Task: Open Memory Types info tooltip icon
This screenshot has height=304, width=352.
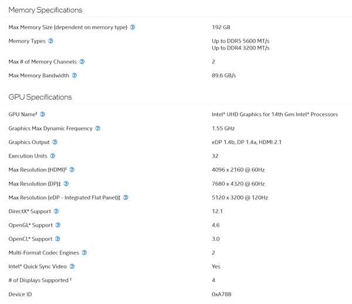Action: (x=51, y=41)
